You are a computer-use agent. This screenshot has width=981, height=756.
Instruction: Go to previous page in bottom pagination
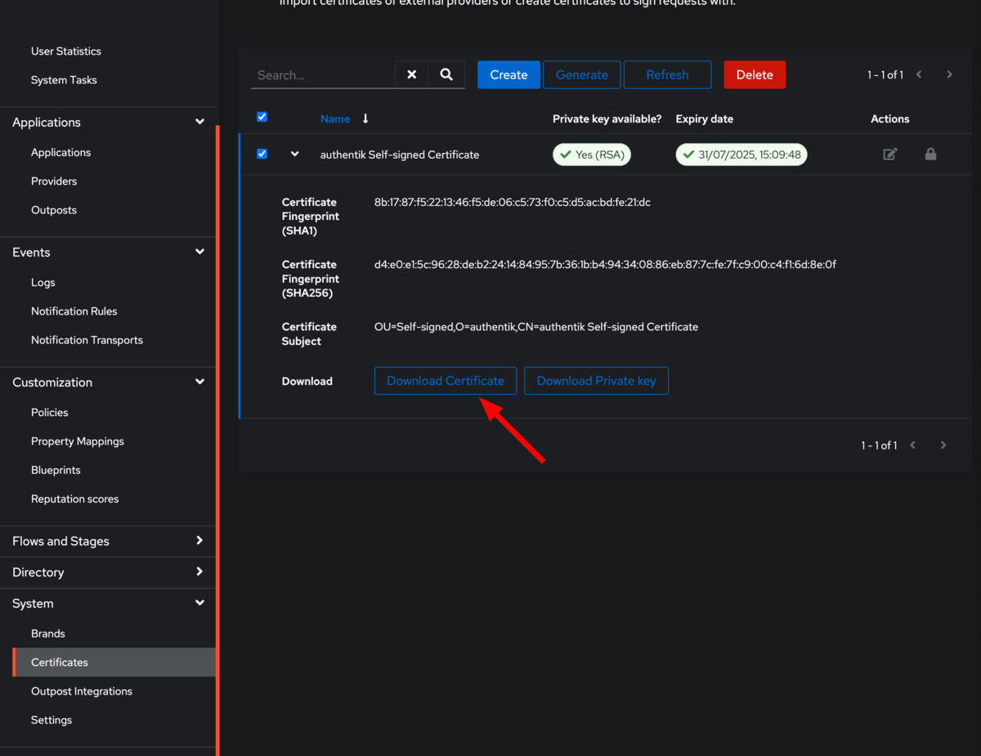tap(913, 445)
